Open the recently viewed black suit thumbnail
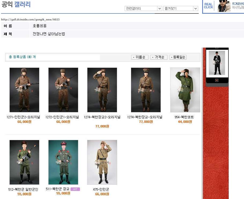The image size is (244, 199). click(217, 63)
